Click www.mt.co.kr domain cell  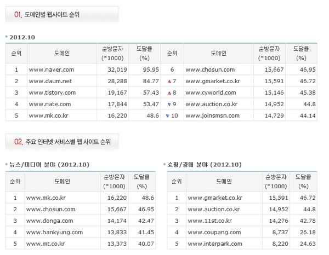point(46,244)
